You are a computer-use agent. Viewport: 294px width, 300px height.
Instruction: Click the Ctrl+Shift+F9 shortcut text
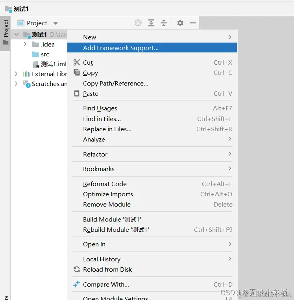click(213, 229)
